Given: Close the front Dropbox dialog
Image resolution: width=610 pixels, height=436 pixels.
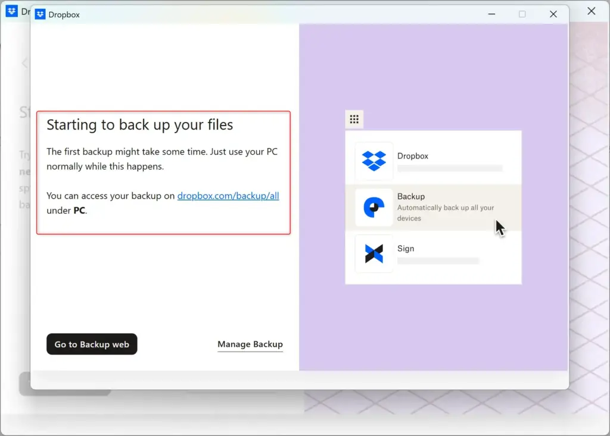Looking at the screenshot, I should click(553, 14).
